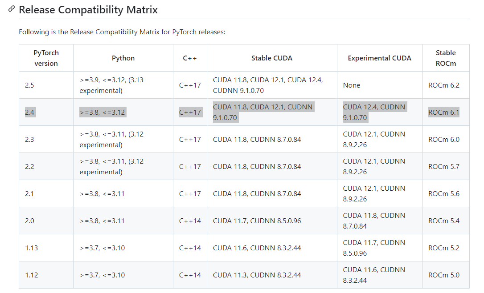
Task: Click the anchor link icon beside the heading
Action: point(12,9)
